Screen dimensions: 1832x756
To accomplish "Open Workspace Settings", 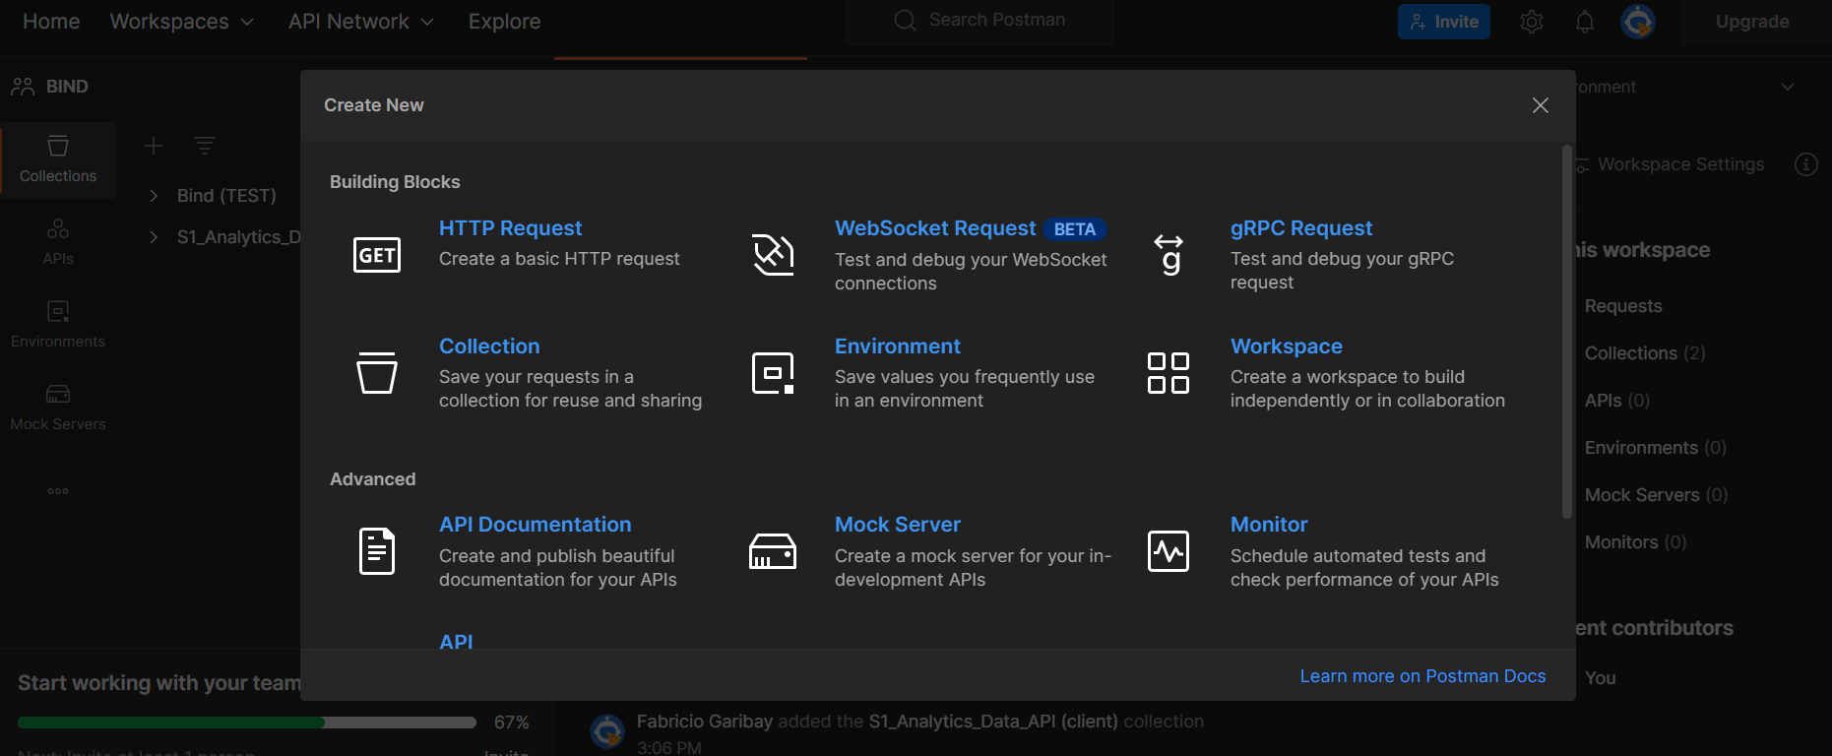I will [x=1680, y=164].
